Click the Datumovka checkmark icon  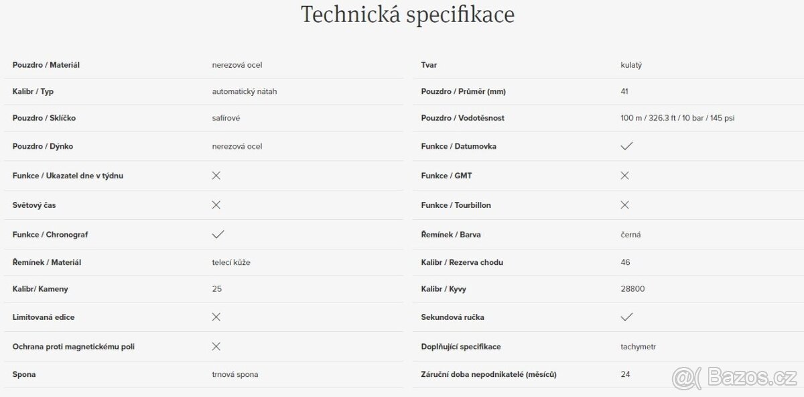click(626, 146)
